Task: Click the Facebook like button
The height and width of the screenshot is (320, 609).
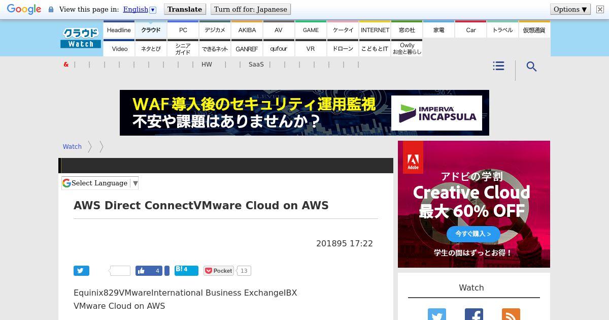Action: point(149,271)
